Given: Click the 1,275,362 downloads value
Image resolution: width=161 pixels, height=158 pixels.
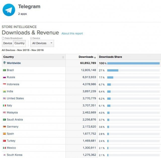Looking at the screenshot, I should tap(89, 155).
